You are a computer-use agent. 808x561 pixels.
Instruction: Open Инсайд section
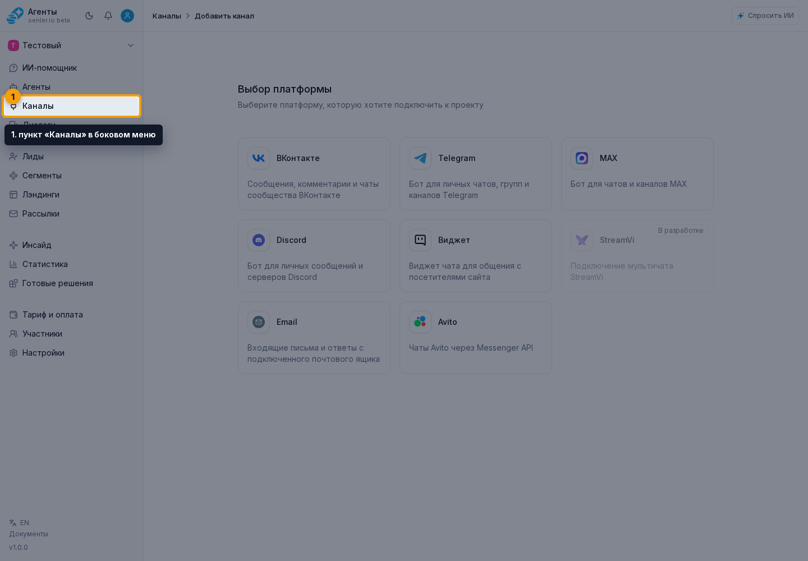(x=71, y=245)
